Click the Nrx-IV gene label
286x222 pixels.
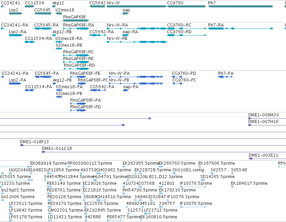[113, 3]
